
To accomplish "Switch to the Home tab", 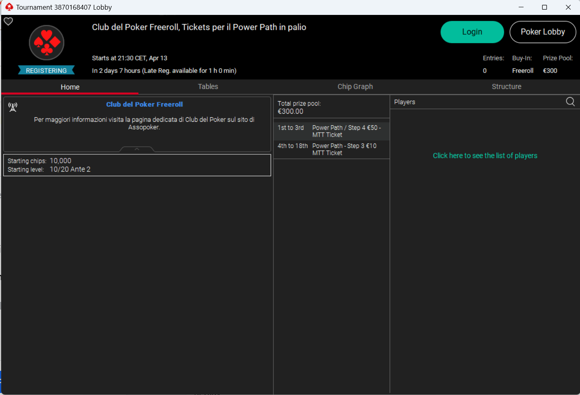I will pos(70,87).
